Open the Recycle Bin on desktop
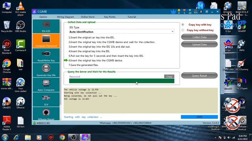This screenshot has width=252, height=141. click(x=7, y=27)
